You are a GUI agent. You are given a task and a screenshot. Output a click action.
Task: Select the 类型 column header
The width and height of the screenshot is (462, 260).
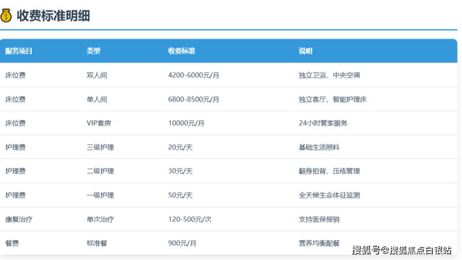94,51
